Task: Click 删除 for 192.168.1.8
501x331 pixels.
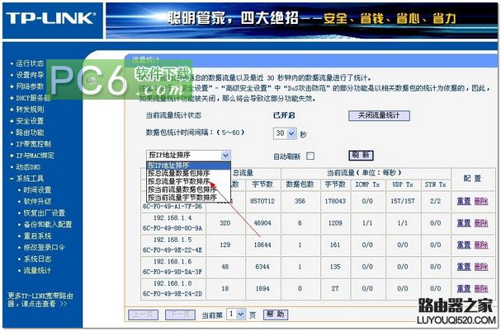Action: (x=481, y=288)
